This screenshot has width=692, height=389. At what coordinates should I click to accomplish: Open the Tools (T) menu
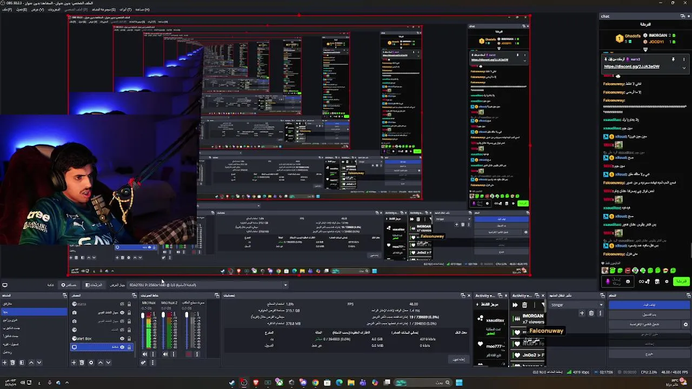tap(125, 9)
